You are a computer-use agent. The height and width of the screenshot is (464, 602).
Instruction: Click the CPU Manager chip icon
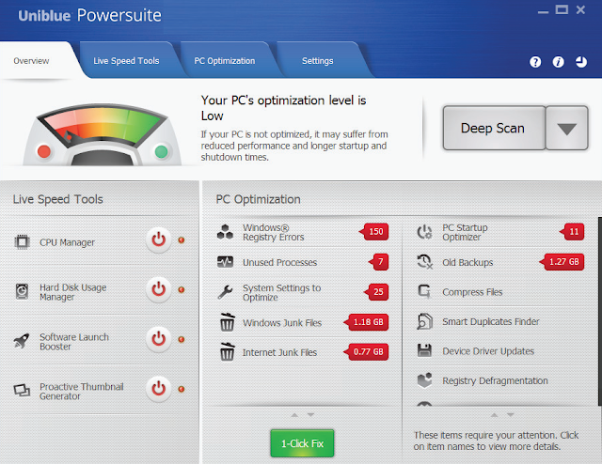click(x=22, y=242)
